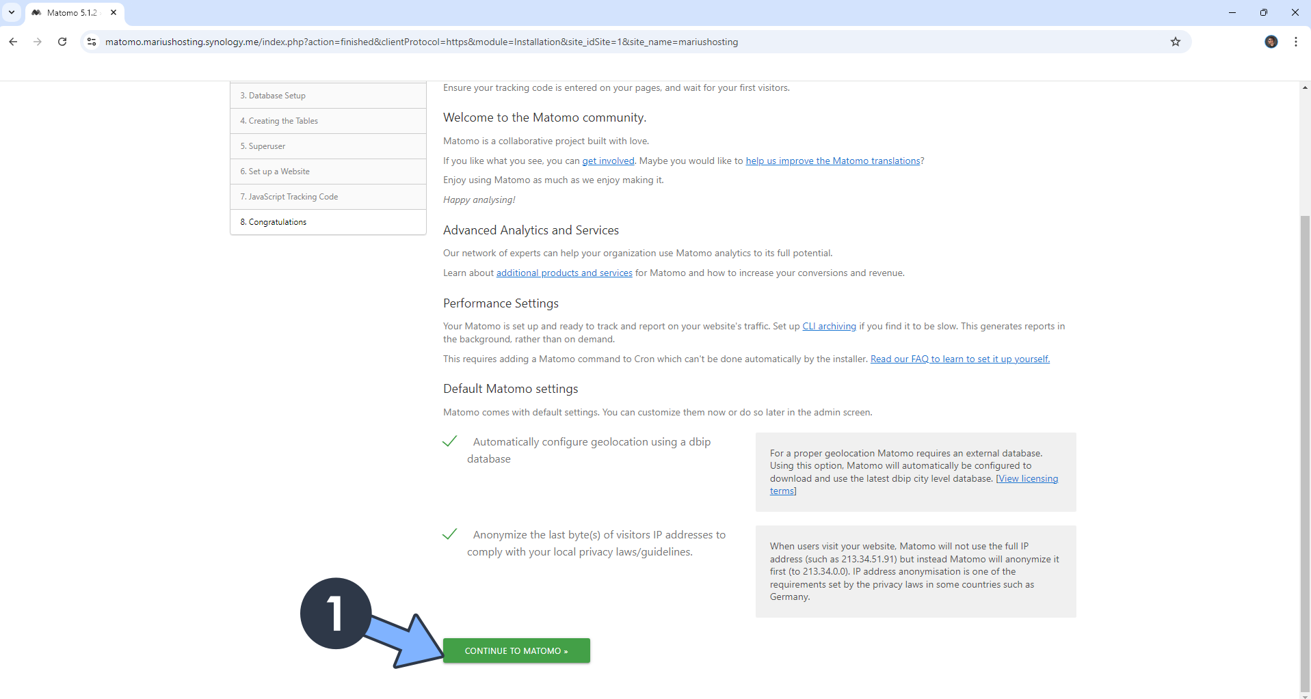Open site information icon in address bar
Screen dimensions: 1311x699
[x=92, y=42]
